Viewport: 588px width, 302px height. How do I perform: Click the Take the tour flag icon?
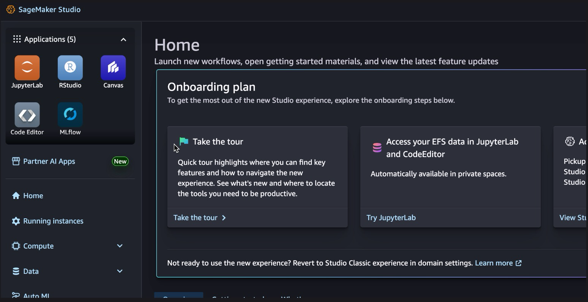click(x=184, y=141)
